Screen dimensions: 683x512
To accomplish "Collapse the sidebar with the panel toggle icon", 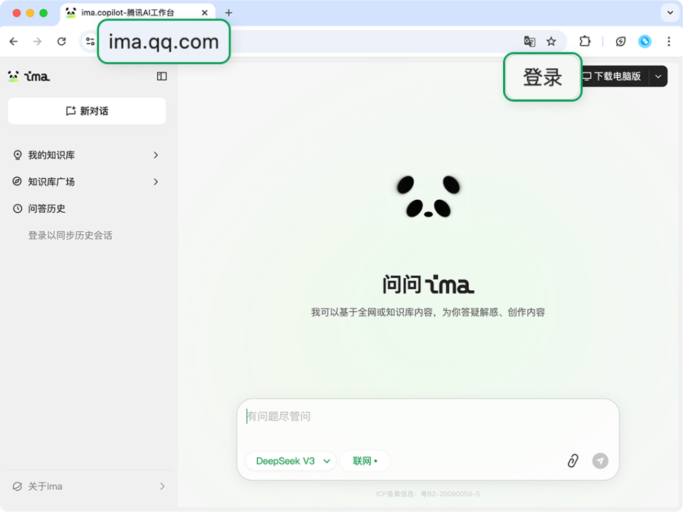I will coord(162,76).
